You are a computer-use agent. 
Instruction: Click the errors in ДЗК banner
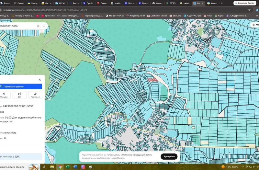point(21,157)
